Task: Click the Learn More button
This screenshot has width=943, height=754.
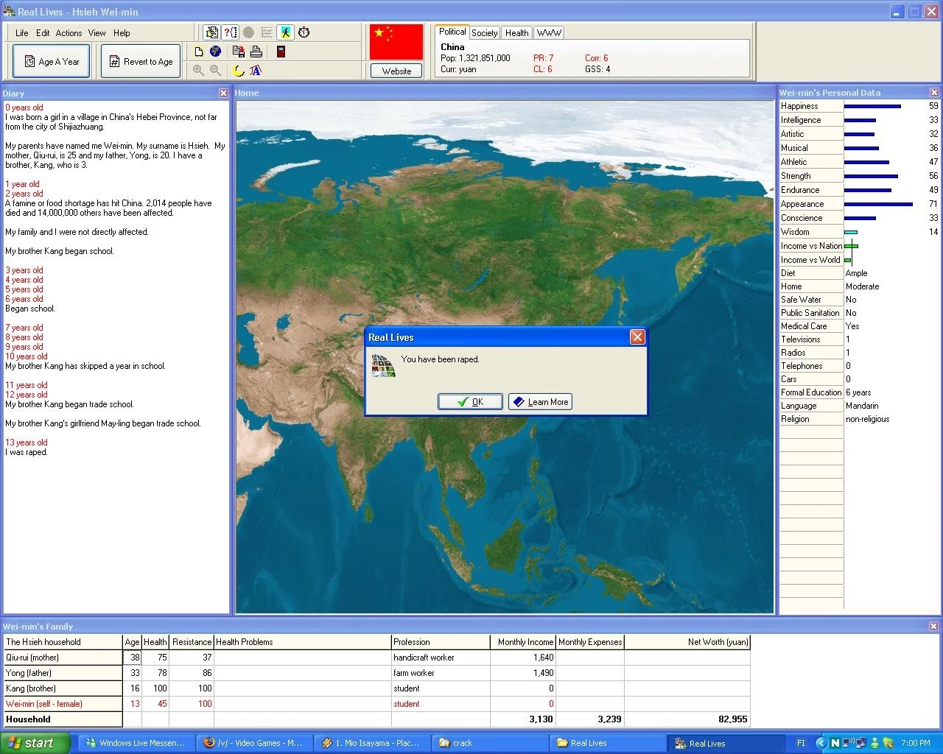Action: point(540,401)
